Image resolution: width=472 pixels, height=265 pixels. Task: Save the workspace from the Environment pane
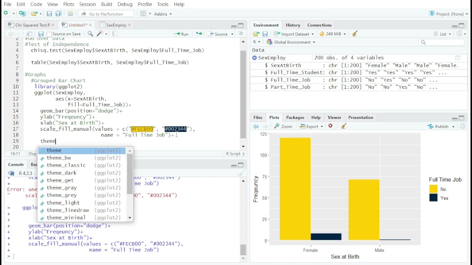point(265,34)
